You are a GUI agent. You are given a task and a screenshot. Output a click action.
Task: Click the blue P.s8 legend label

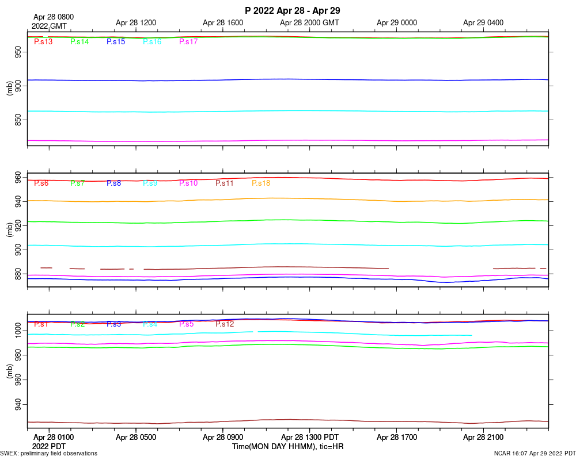pyautogui.click(x=114, y=183)
